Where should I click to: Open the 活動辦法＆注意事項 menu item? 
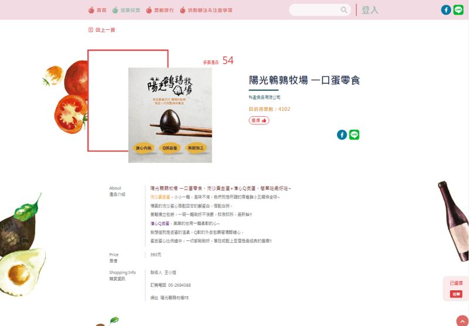click(x=210, y=10)
